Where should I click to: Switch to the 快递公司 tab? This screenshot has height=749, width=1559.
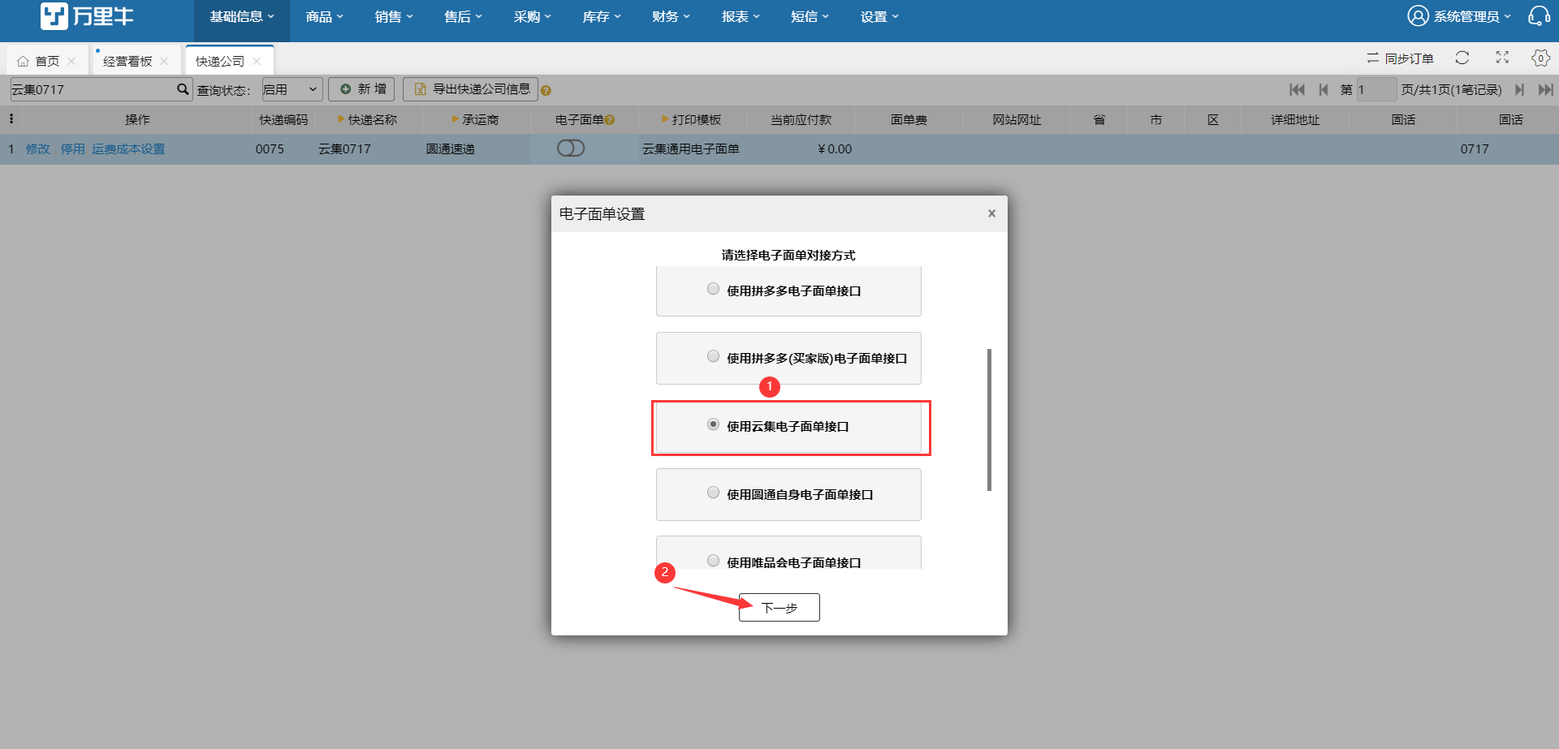pos(219,61)
